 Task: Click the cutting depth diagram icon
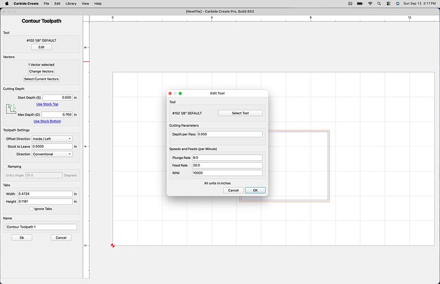tap(11, 108)
